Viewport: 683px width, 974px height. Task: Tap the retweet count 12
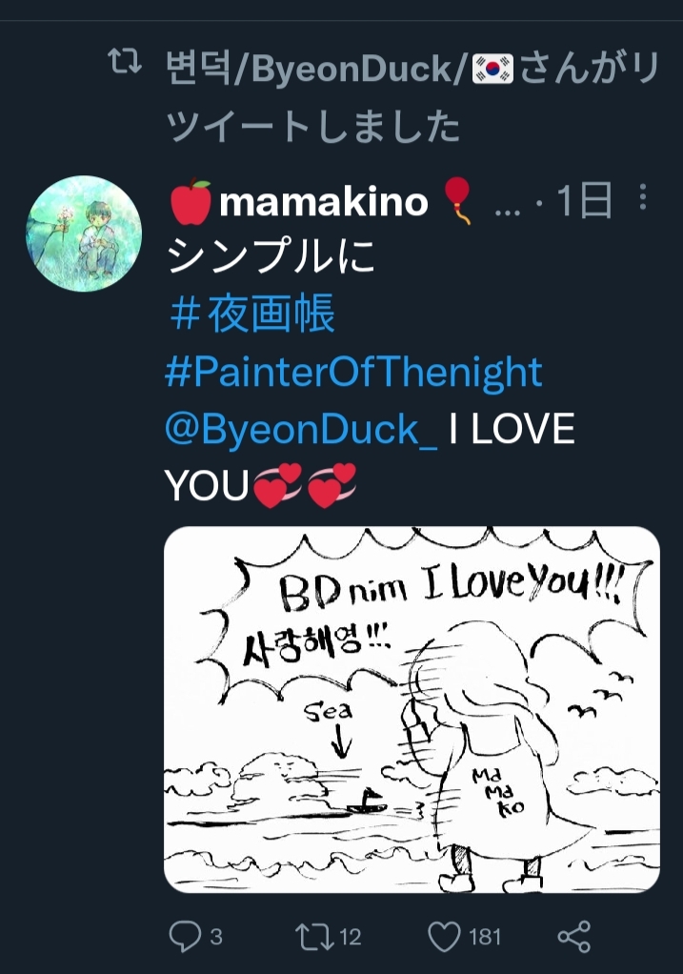[x=350, y=937]
